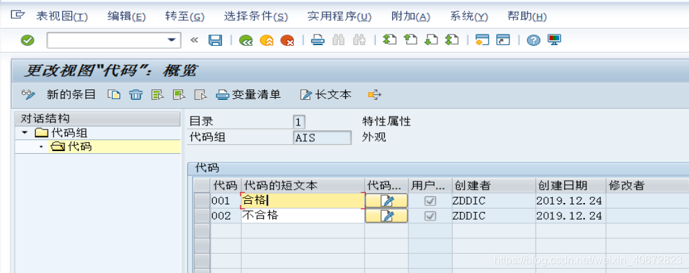Collapse the command field with « arrows
689x273 pixels.
coord(194,40)
